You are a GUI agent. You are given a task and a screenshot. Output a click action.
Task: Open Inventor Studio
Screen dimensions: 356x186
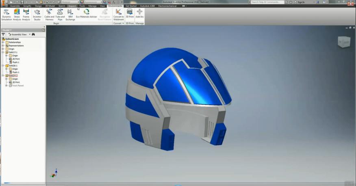click(x=37, y=15)
